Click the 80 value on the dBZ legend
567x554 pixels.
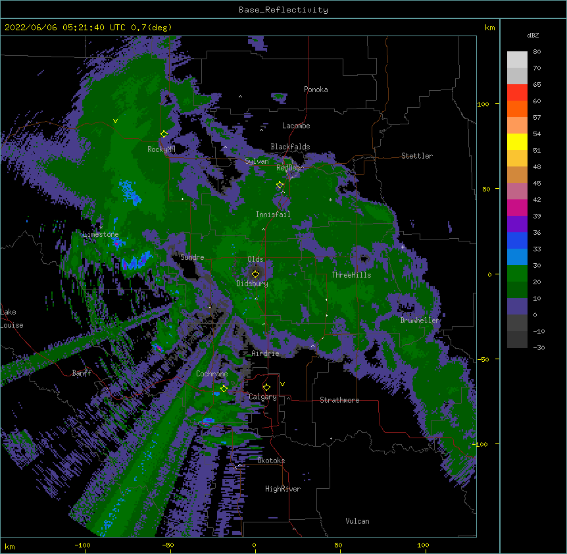(x=537, y=52)
